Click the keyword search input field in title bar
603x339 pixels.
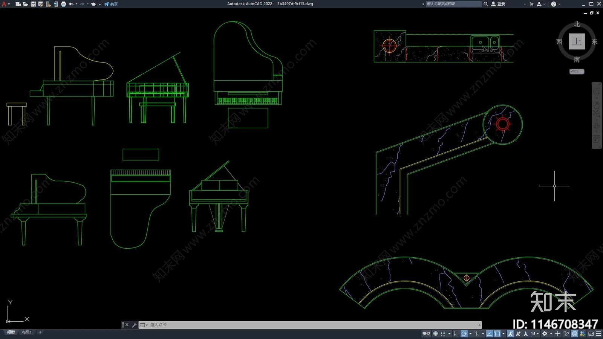453,4
